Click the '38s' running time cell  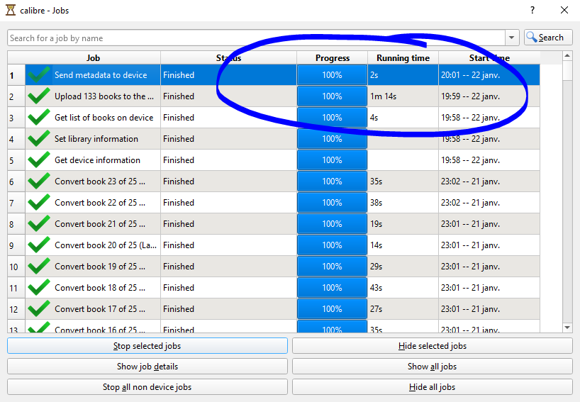pos(403,202)
